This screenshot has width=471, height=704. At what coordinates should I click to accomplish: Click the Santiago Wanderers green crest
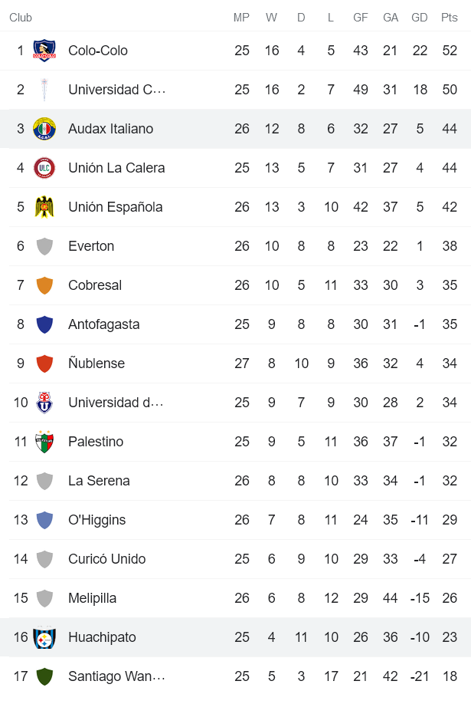(43, 676)
